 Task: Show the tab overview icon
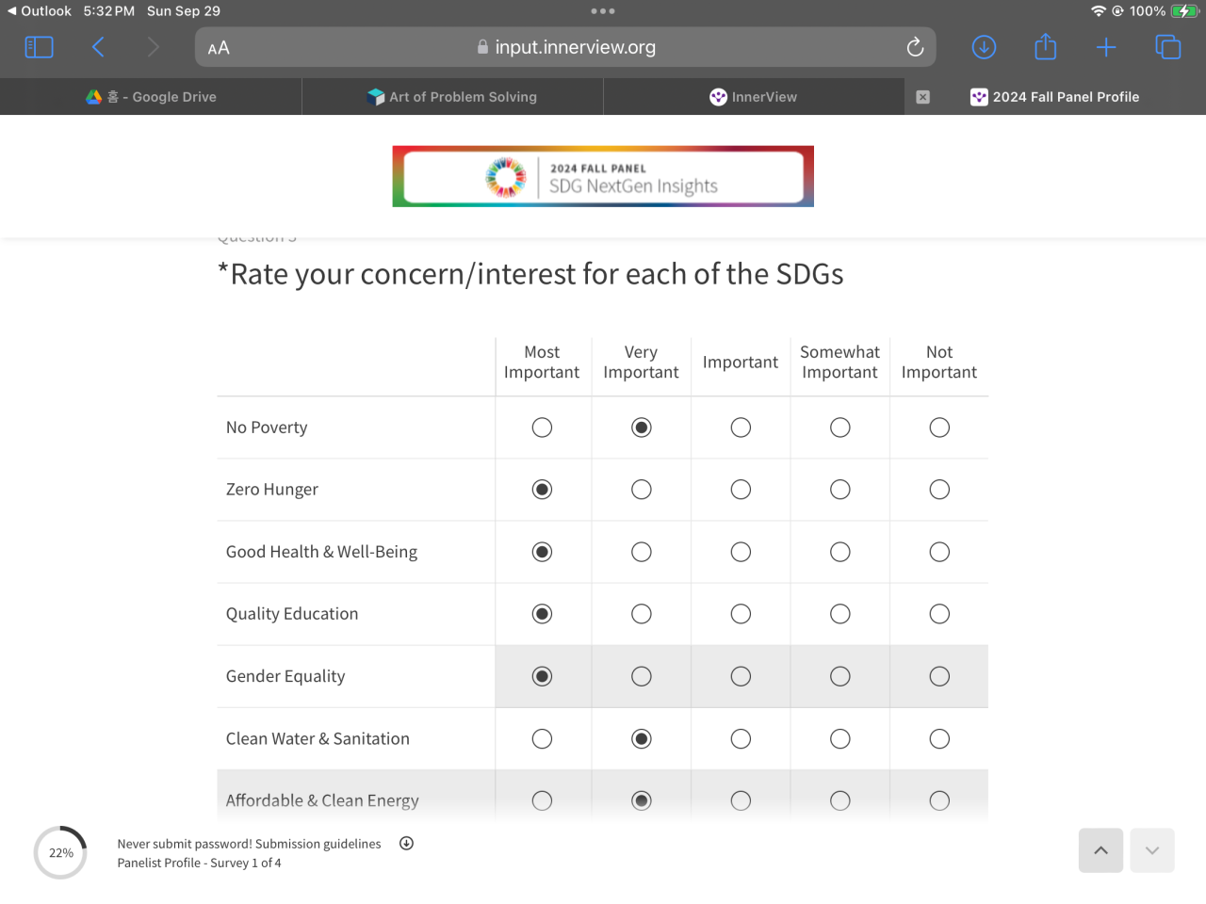coord(1167,47)
